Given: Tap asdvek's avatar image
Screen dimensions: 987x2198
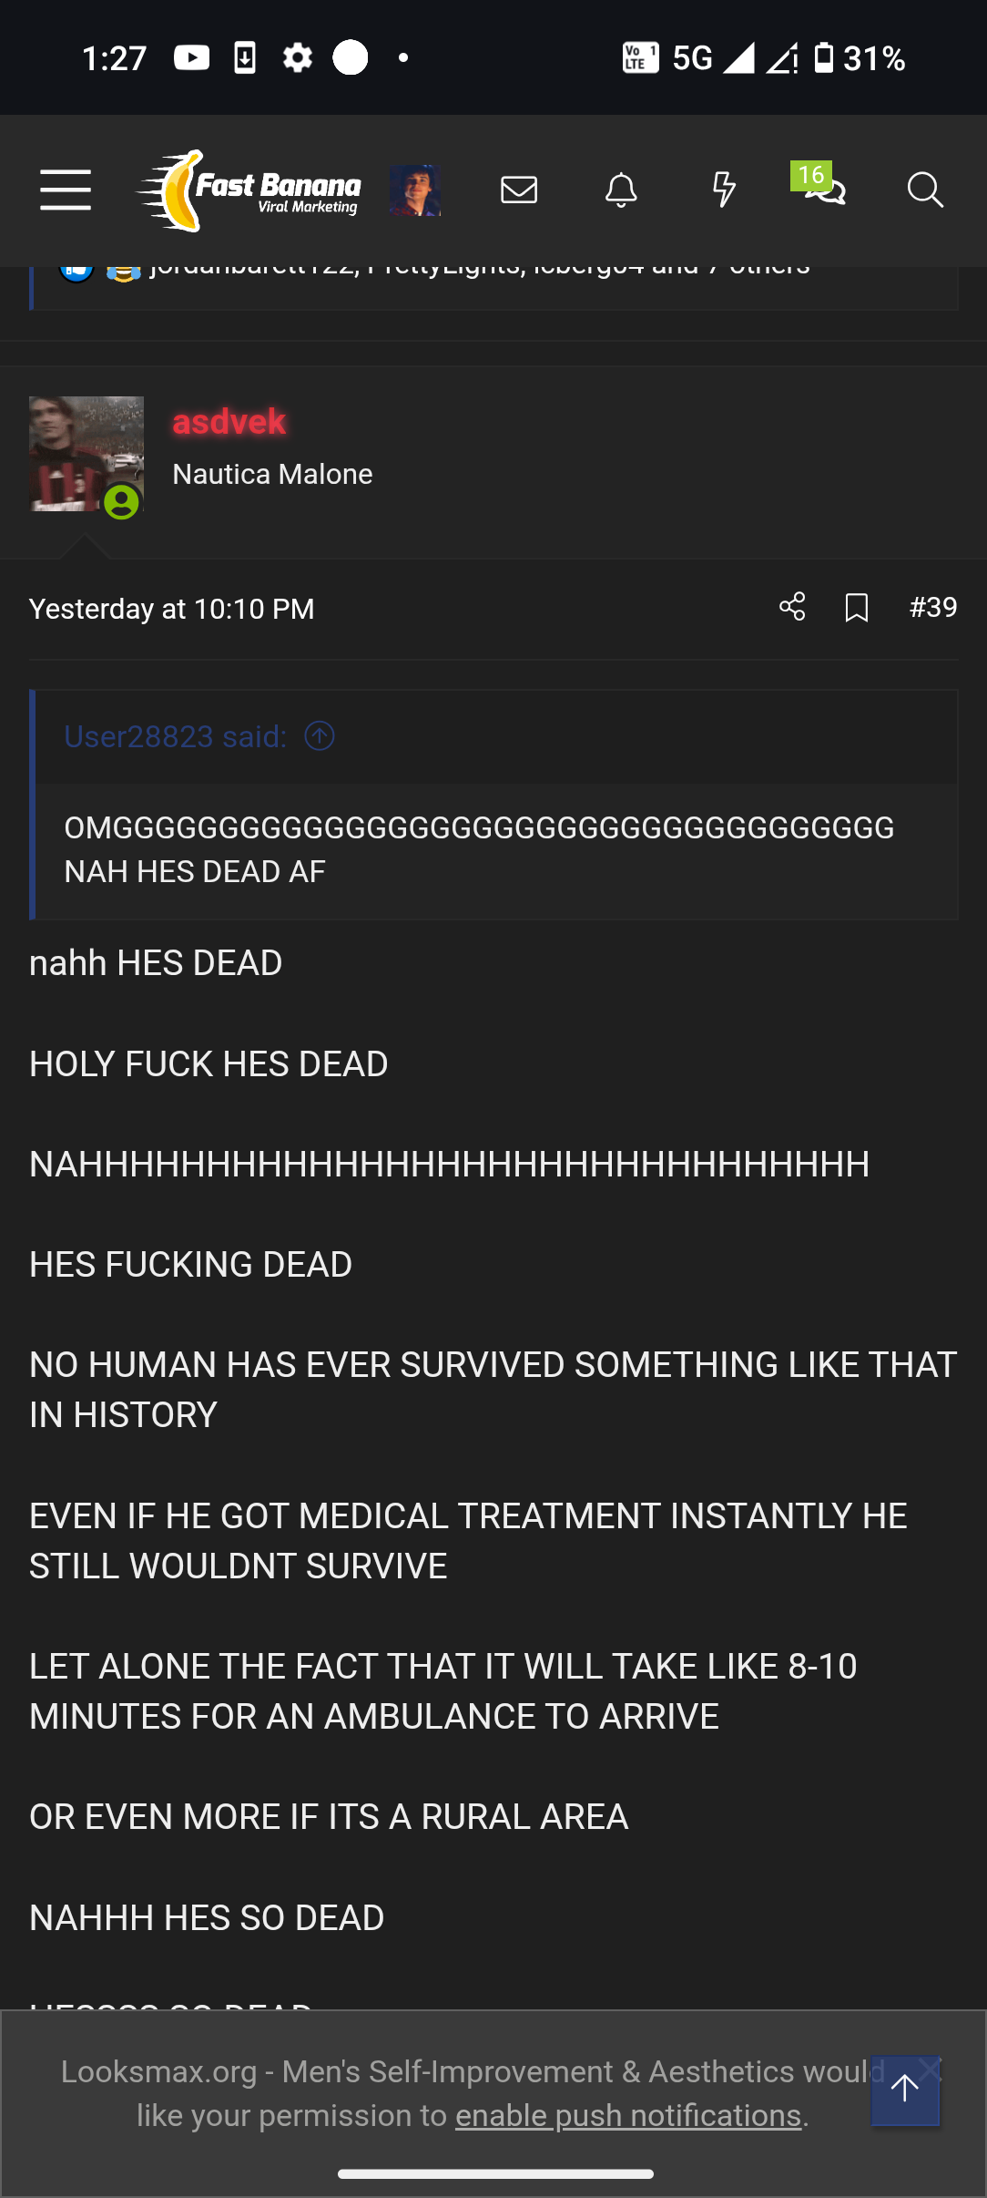Looking at the screenshot, I should pos(86,454).
